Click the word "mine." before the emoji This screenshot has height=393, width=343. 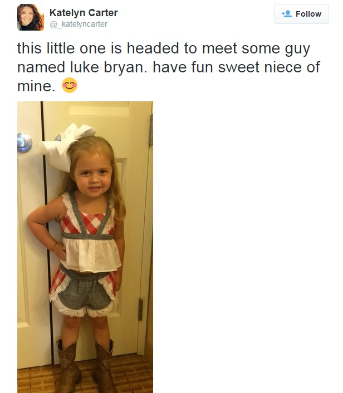click(x=36, y=86)
